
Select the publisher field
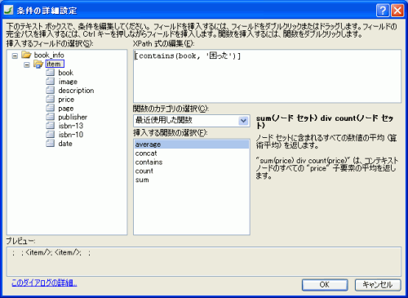coord(73,117)
